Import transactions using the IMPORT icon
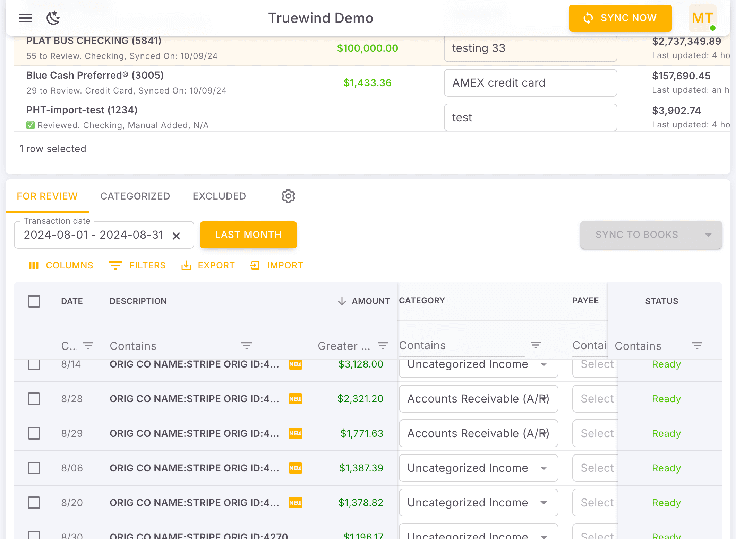This screenshot has height=539, width=736. [x=276, y=265]
